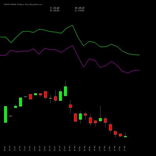Click the magenta line's highest peak
The image size is (156, 156).
72,46
